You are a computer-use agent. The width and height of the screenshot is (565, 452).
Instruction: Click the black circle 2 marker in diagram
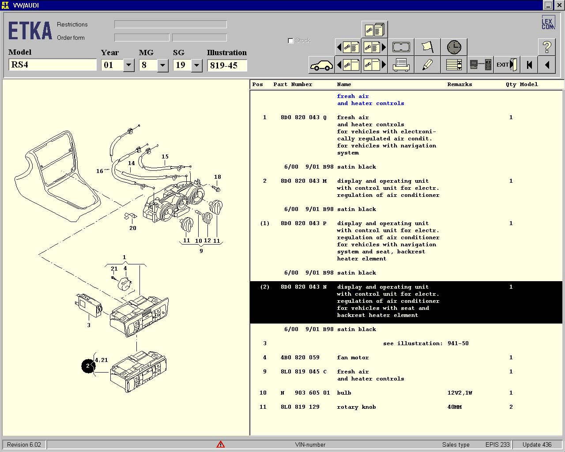click(88, 366)
